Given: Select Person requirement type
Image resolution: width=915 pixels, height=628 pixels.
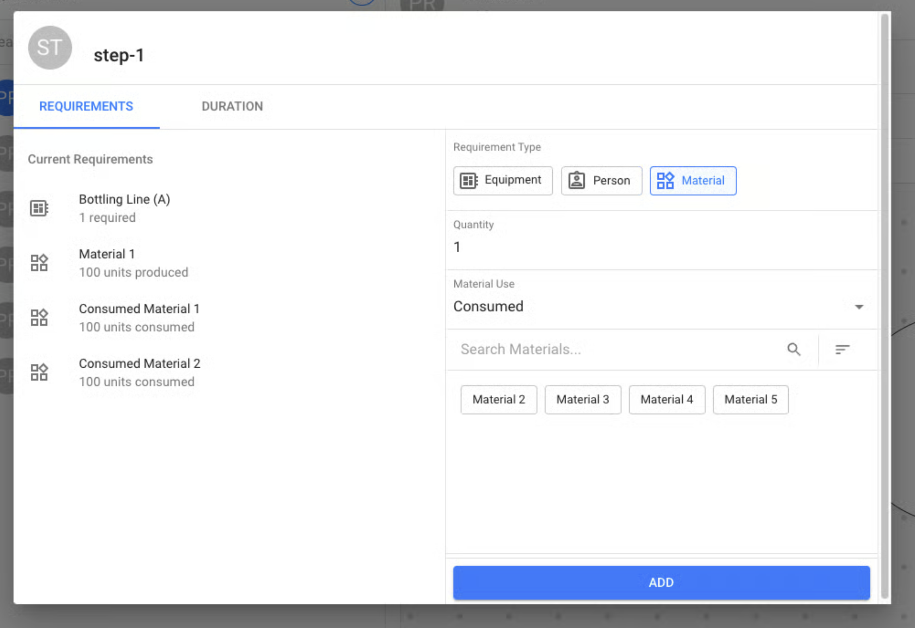Looking at the screenshot, I should coord(601,181).
